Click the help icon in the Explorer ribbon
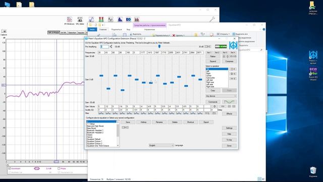 pyautogui.click(x=264, y=29)
